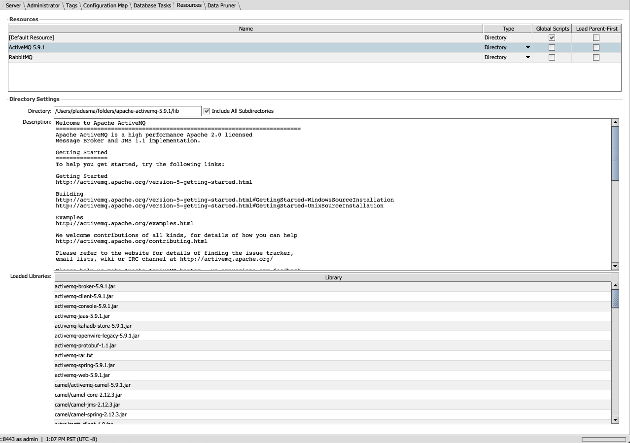Toggle Global Scripts for RabbitMQ row
630x443 pixels.
tap(552, 58)
